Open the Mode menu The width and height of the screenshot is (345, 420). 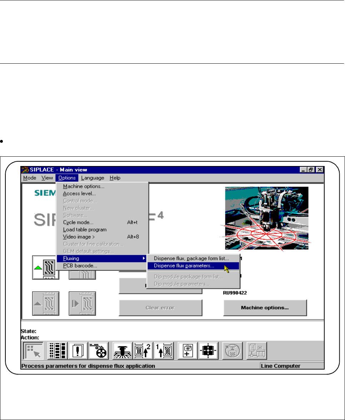(x=30, y=178)
